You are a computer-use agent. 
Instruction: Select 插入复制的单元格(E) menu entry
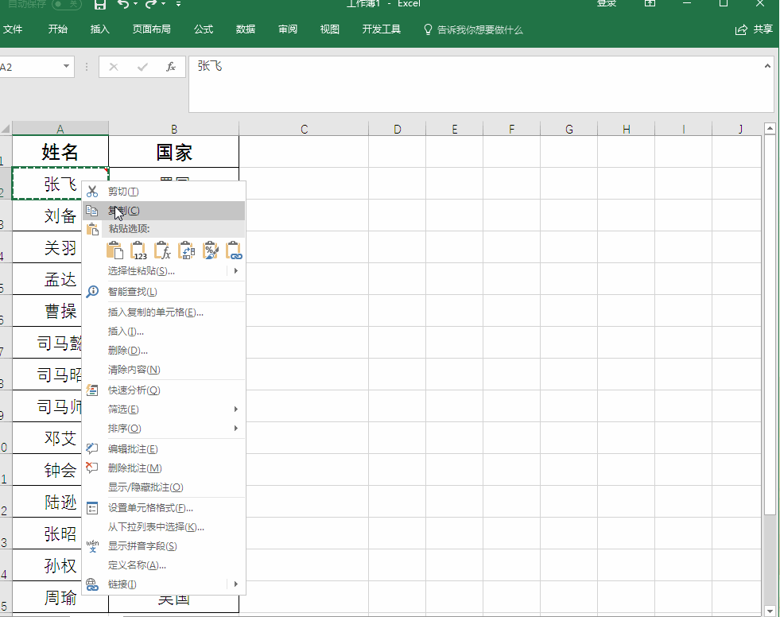coord(164,312)
